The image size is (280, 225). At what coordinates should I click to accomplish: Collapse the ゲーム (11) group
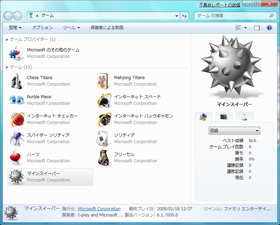pos(7,67)
